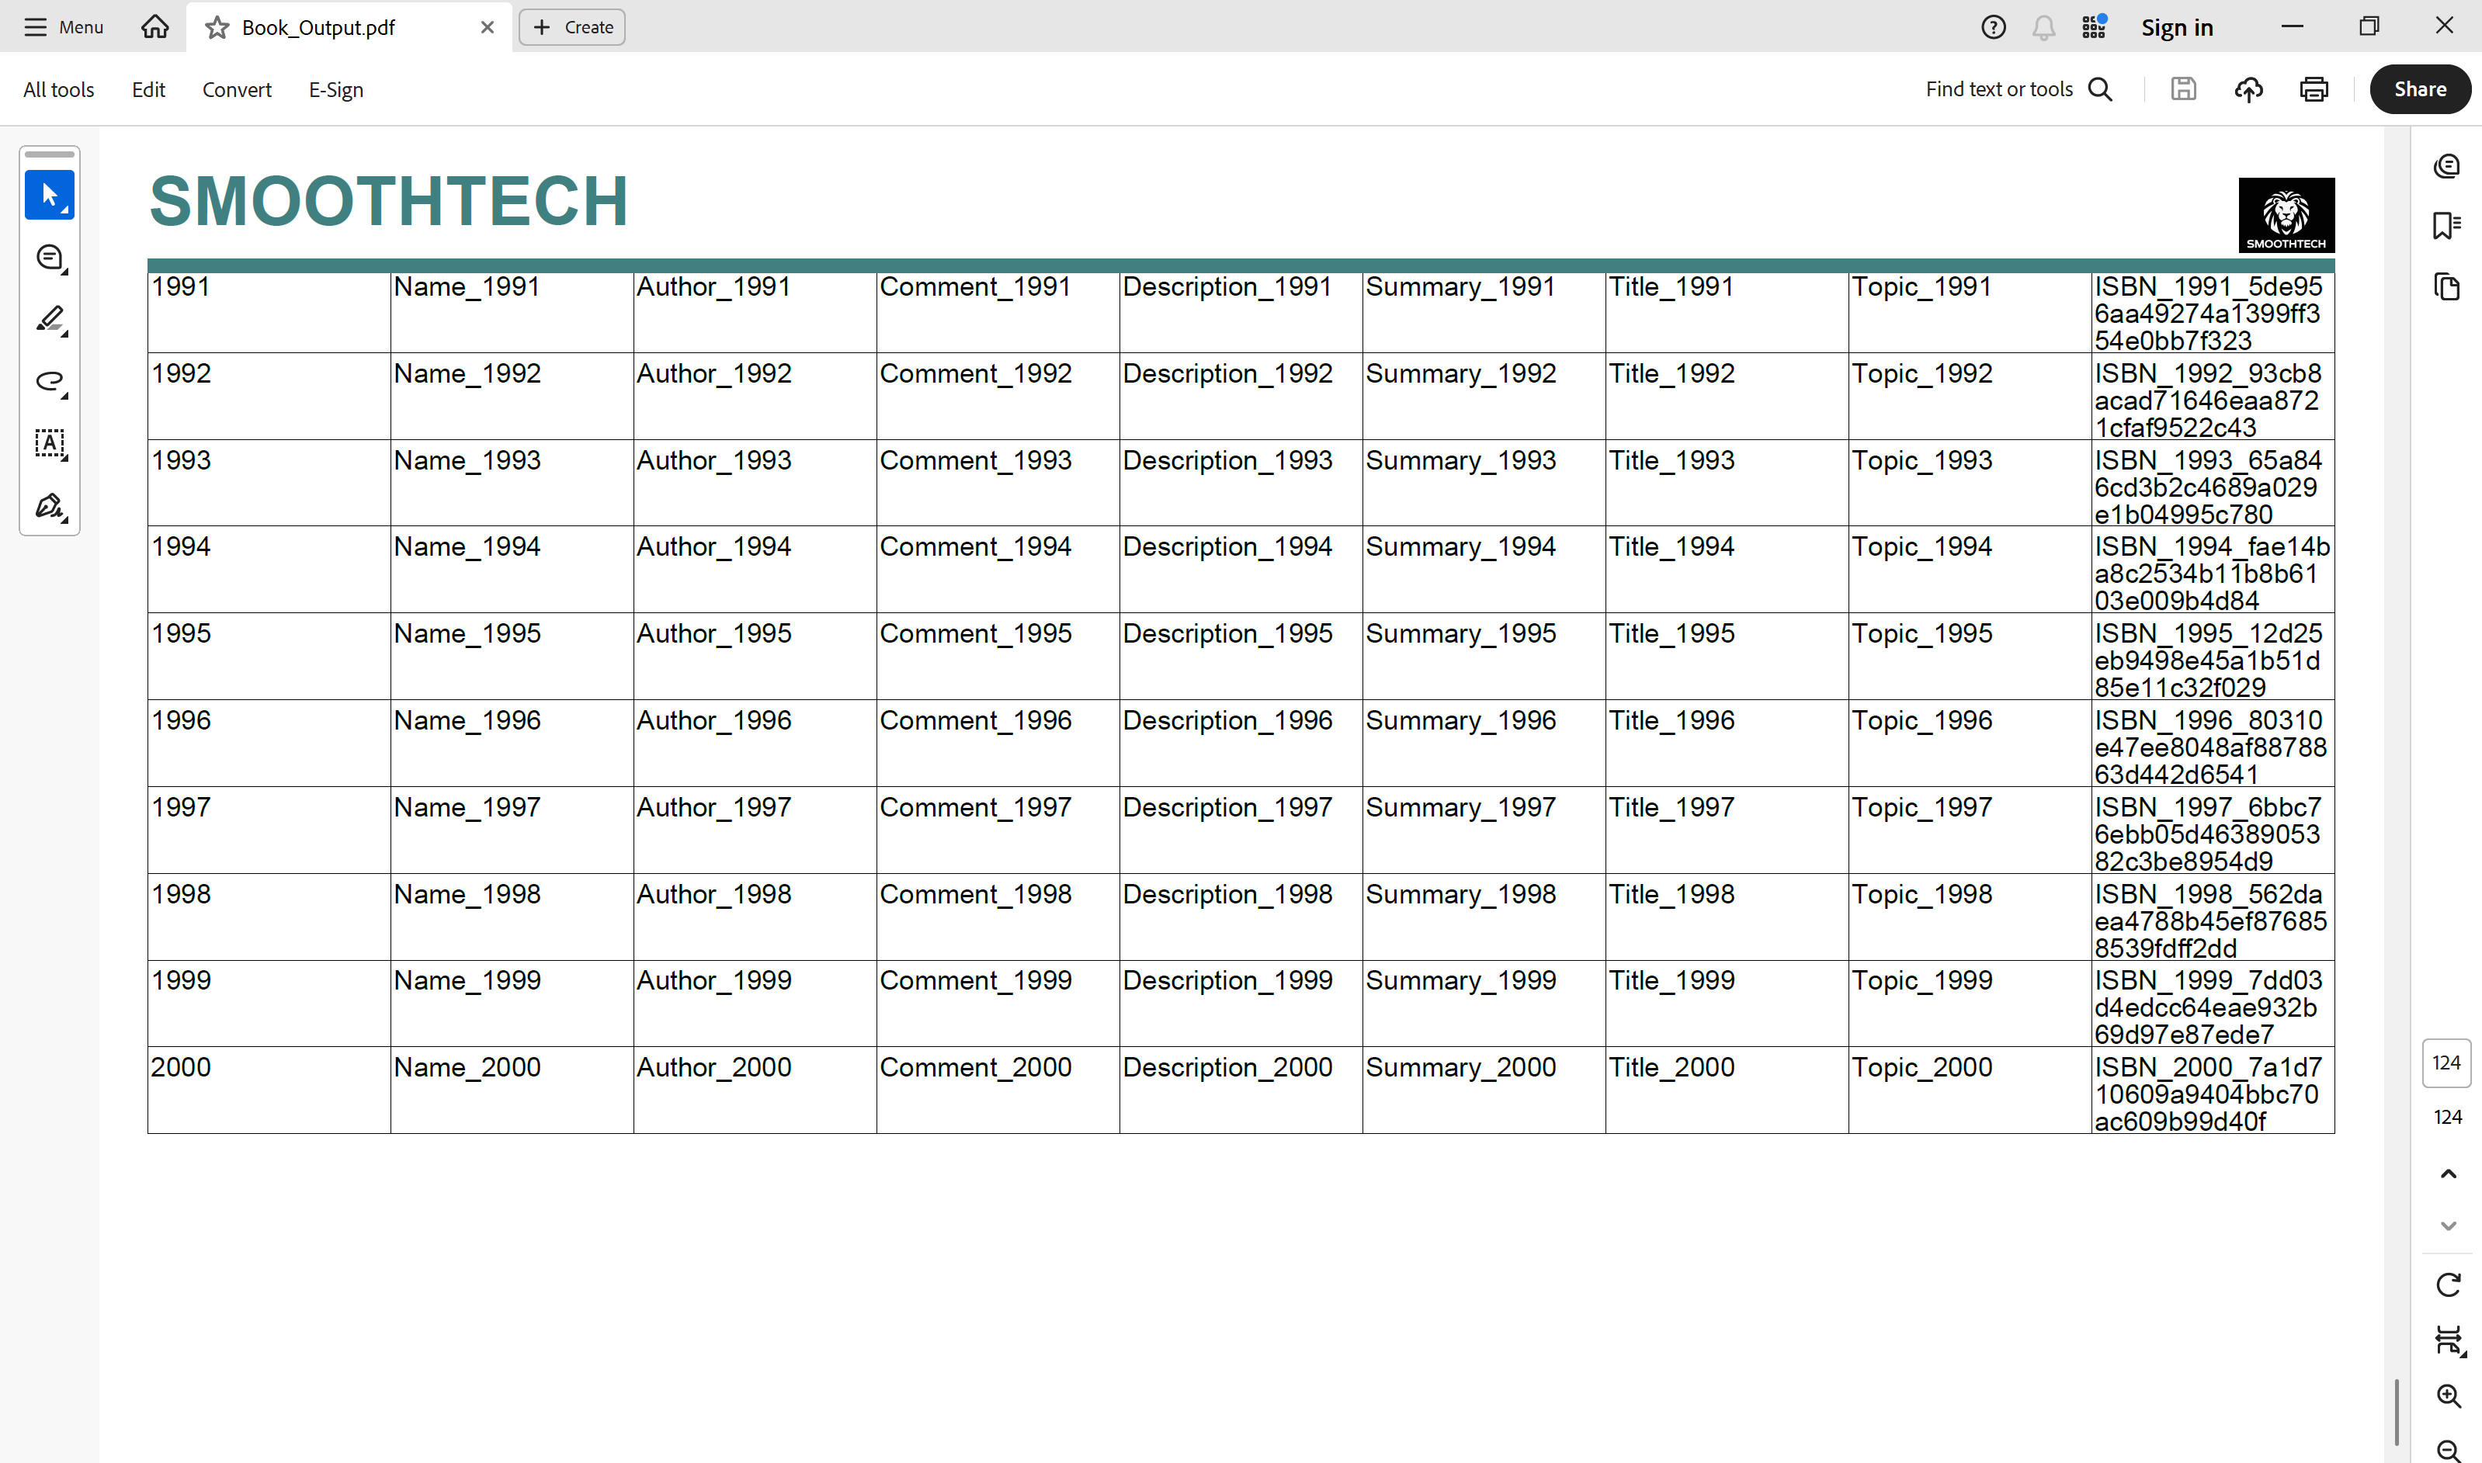Open the Page thumbnails panel icon
This screenshot has height=1463, width=2482.
(x=2446, y=287)
